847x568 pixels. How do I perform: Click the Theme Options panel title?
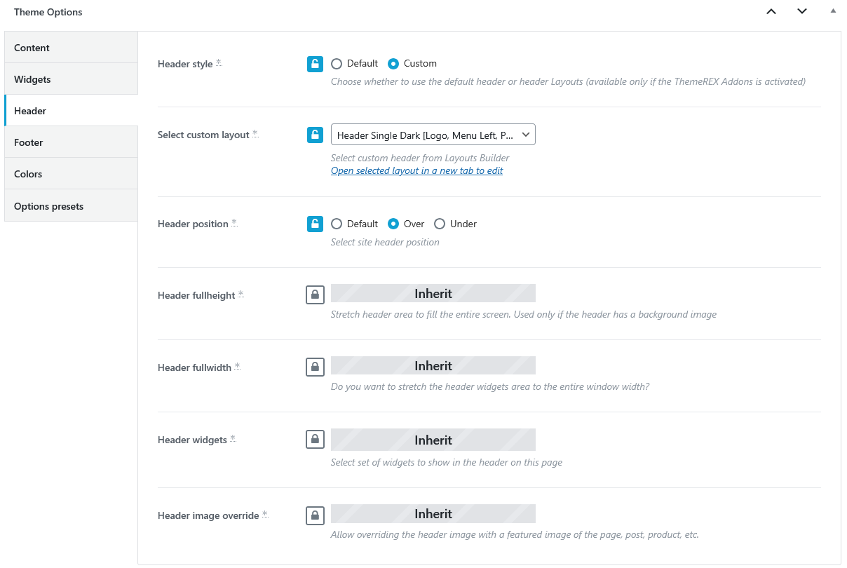48,12
